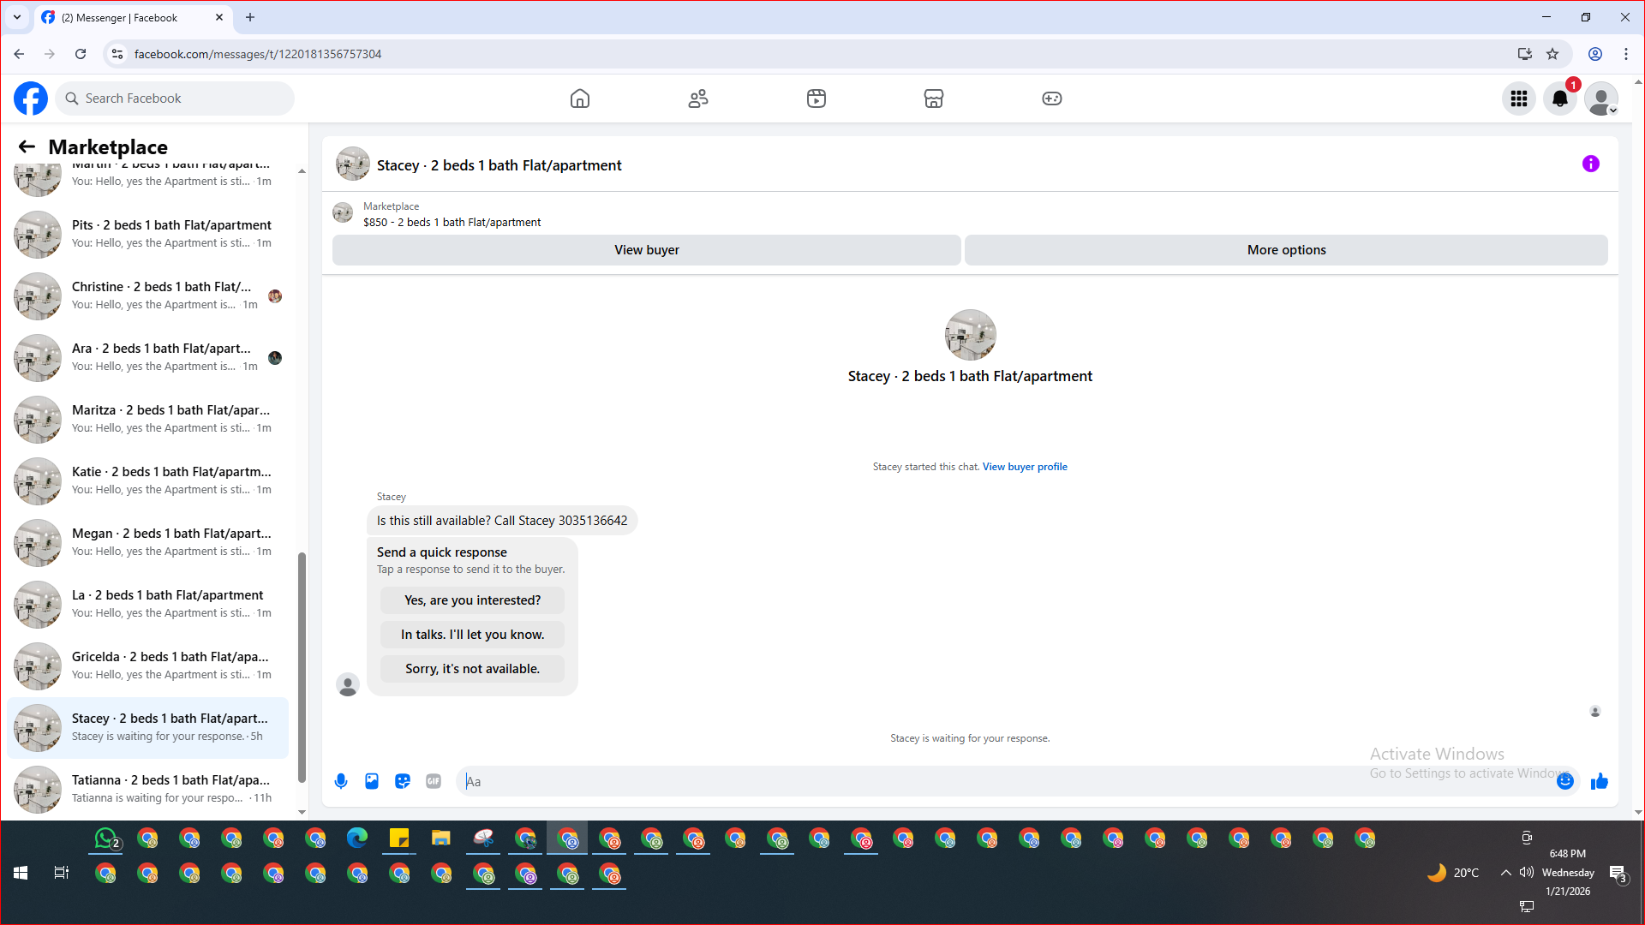This screenshot has height=925, width=1645.
Task: Click the conversation list scrollbar
Action: [x=302, y=668]
